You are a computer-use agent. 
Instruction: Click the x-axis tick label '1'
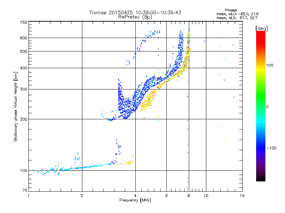point(28,196)
